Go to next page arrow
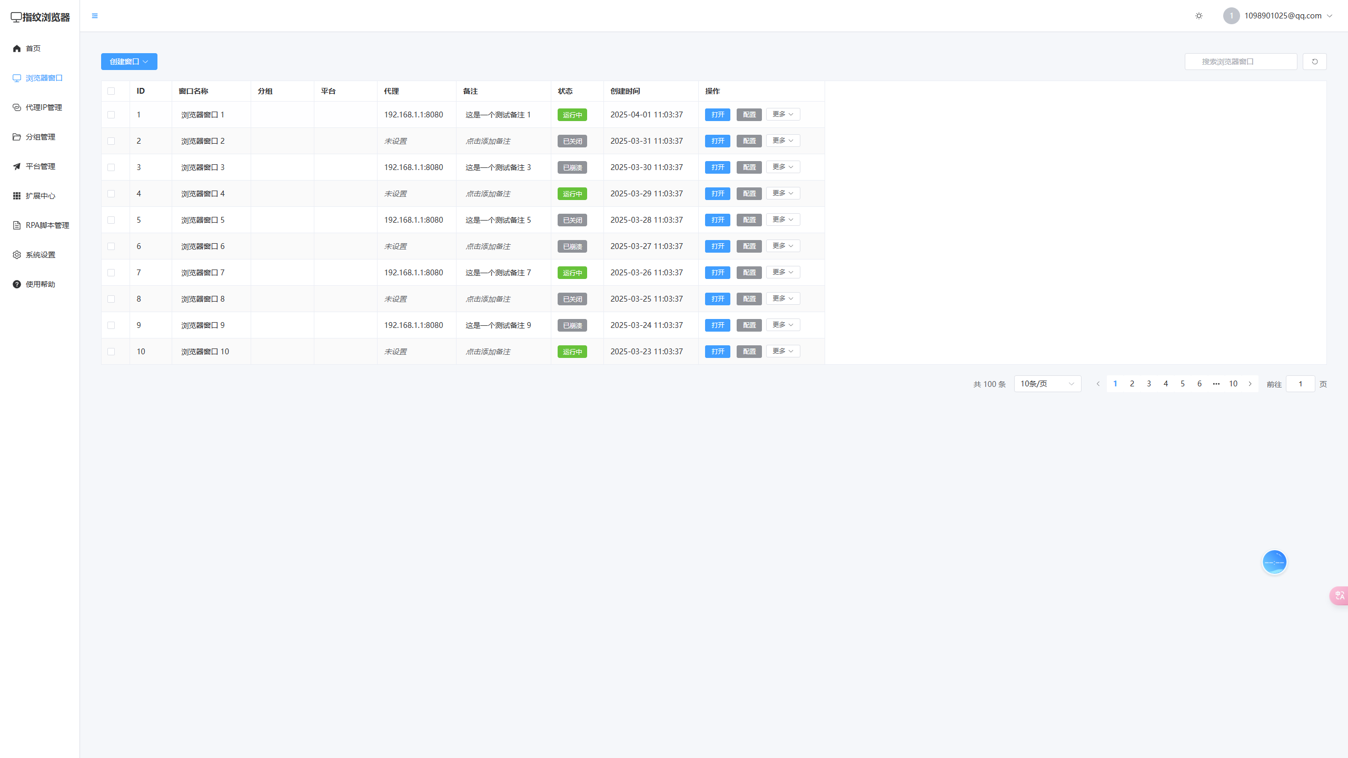Viewport: 1348px width, 758px height. point(1250,384)
